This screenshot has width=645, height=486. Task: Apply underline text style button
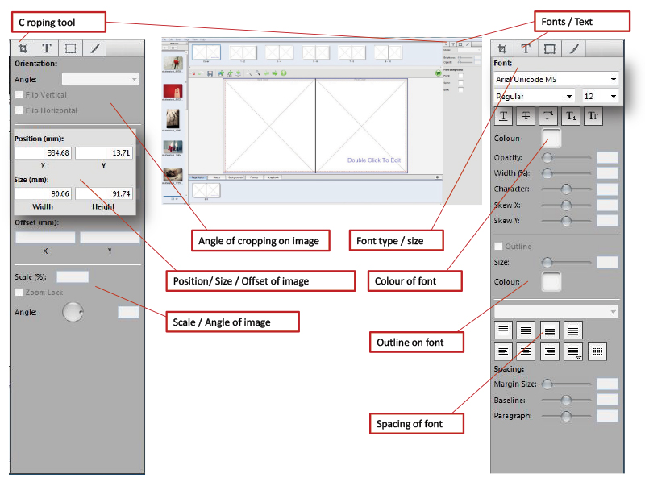tap(504, 117)
